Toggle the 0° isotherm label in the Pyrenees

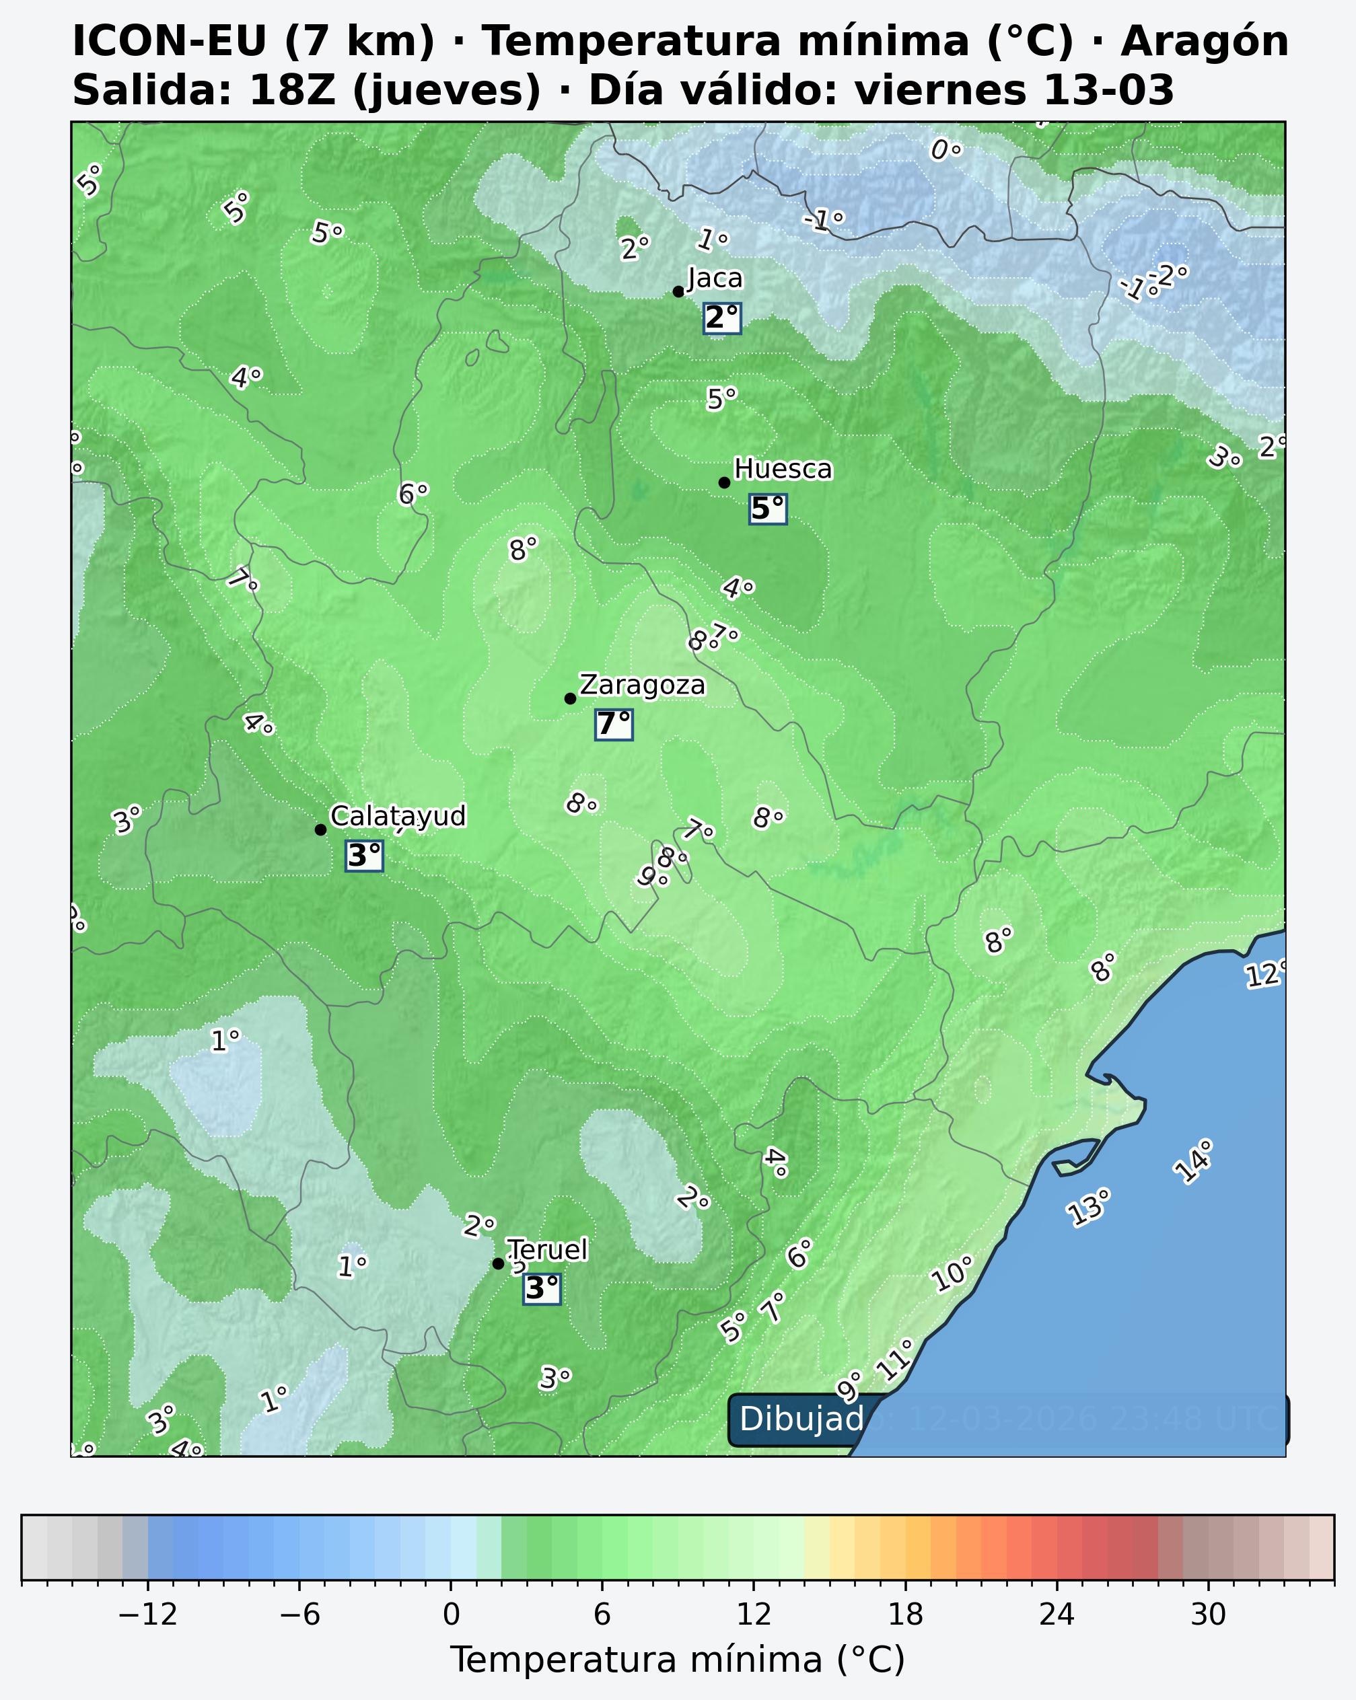click(x=945, y=151)
